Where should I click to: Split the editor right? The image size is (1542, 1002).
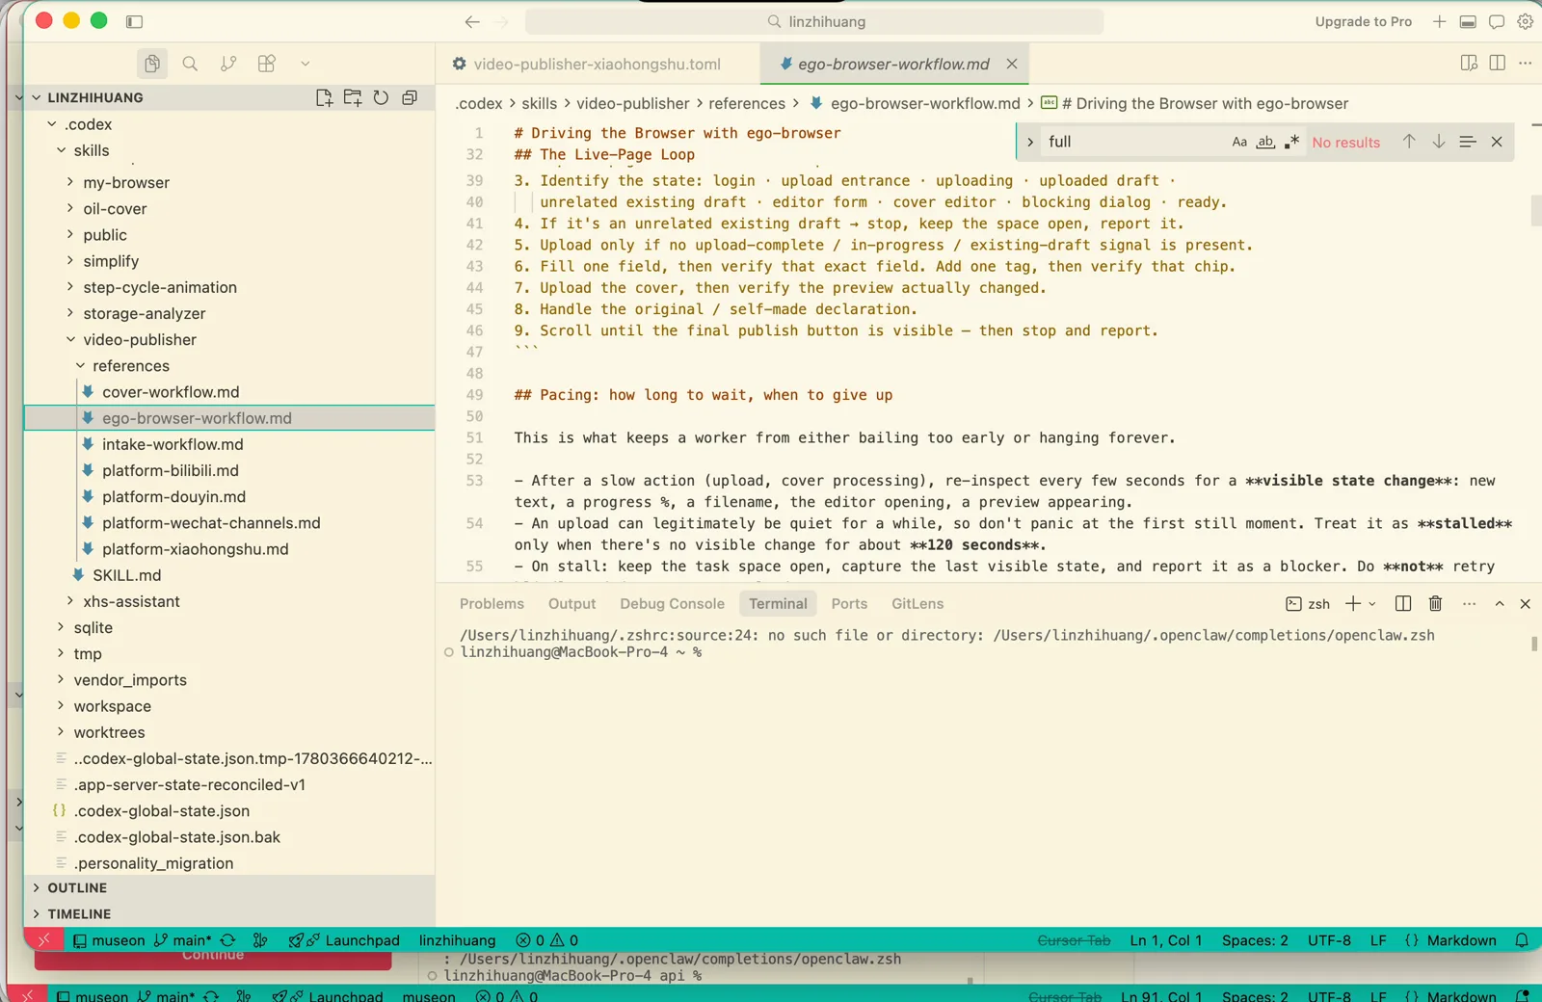[1497, 64]
